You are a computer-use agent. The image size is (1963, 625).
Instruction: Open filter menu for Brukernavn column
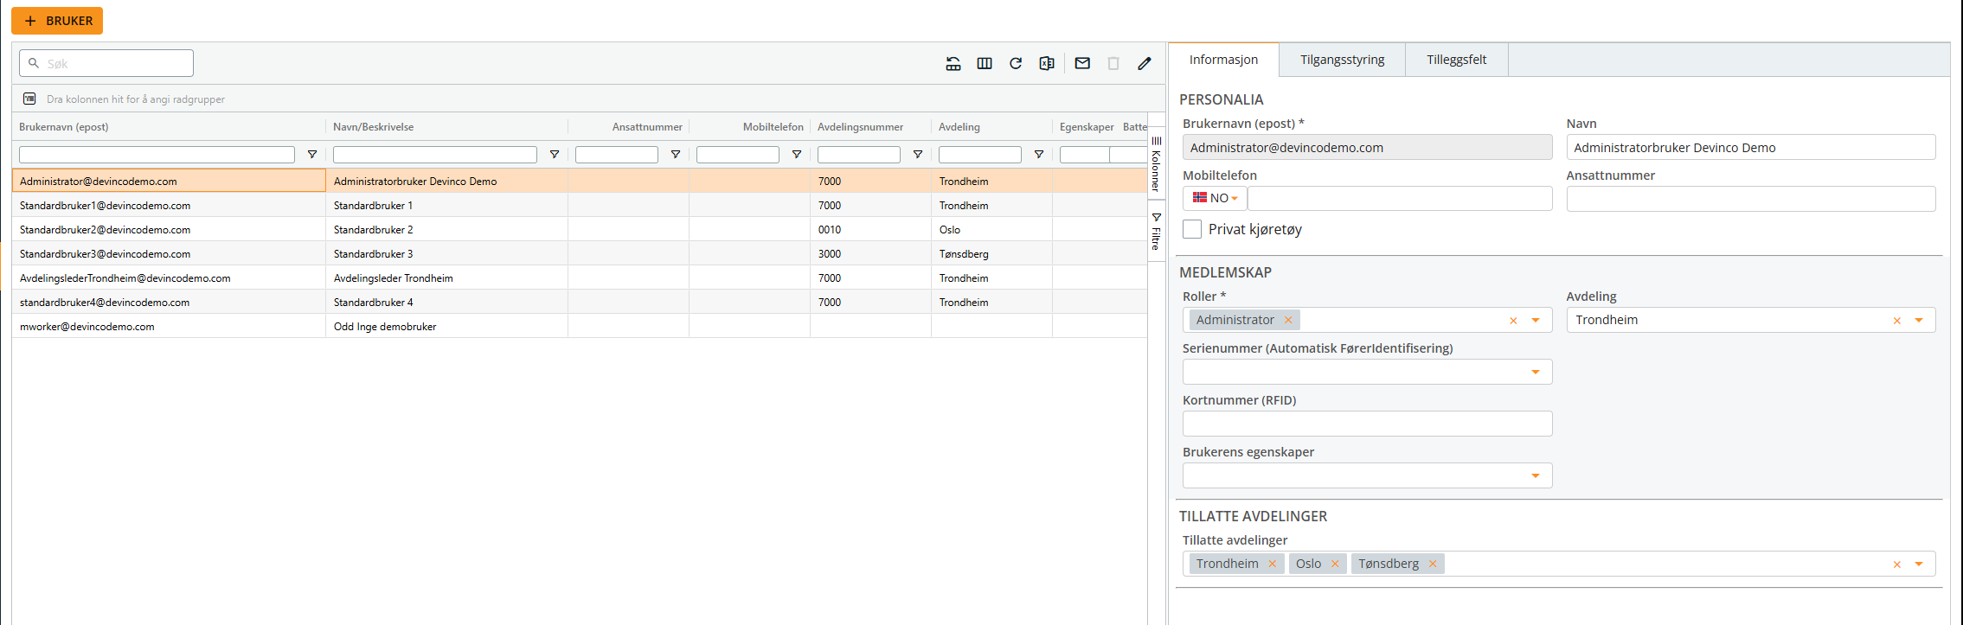tap(312, 155)
